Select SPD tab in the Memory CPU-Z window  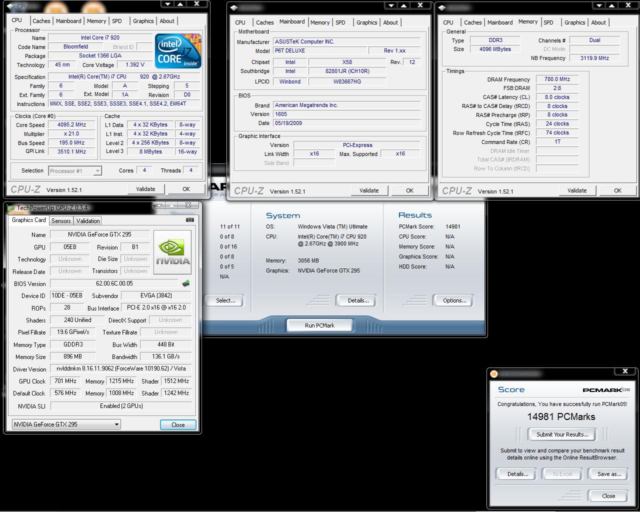[548, 22]
